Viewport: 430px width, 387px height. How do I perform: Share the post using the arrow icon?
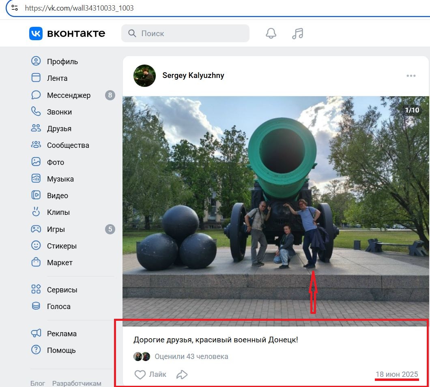click(x=182, y=374)
